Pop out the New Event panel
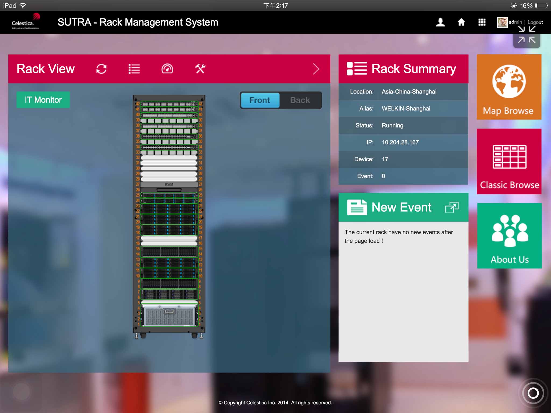Image resolution: width=551 pixels, height=413 pixels. 452,207
